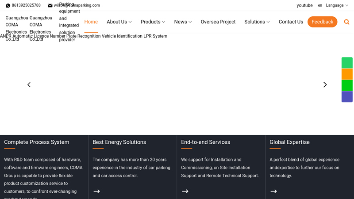
Task: Select the Home navigation item
Action: coord(91,22)
